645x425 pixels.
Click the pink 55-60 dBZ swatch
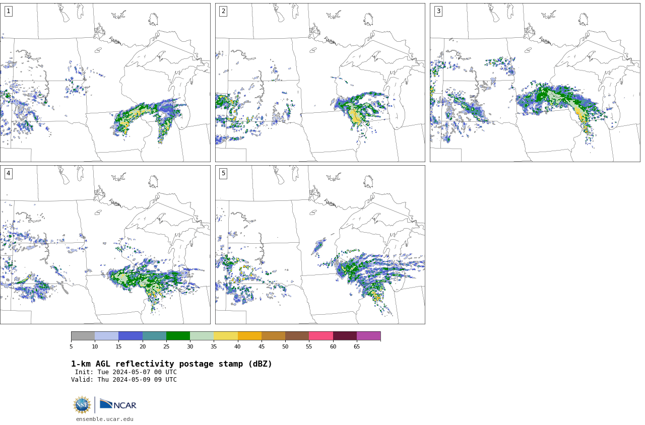321,336
